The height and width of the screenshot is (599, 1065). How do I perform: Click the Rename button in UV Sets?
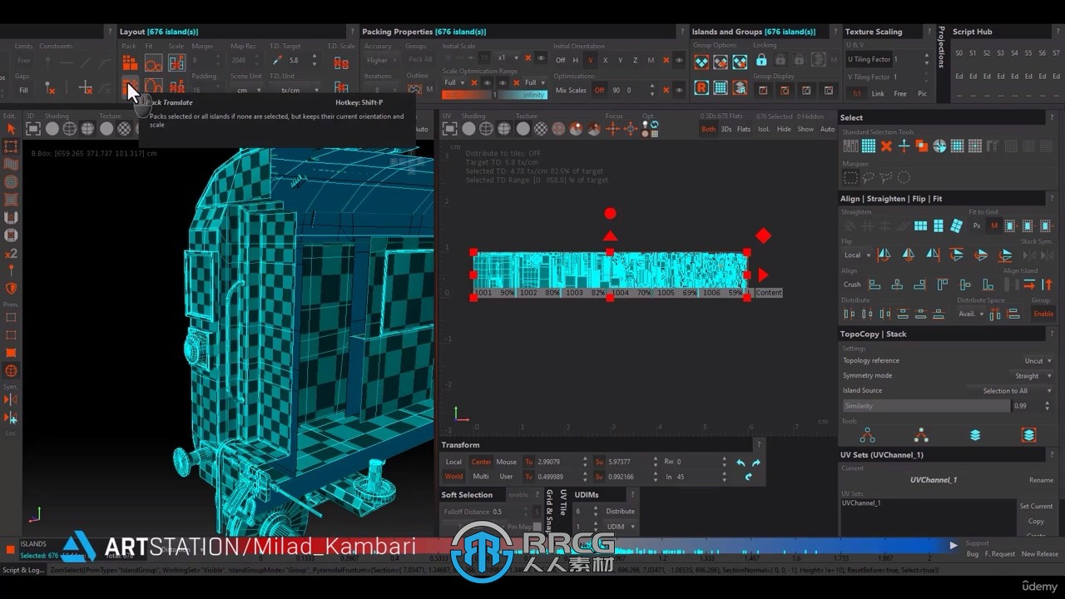coord(1041,480)
